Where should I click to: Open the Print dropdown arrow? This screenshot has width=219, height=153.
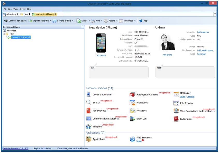pos(102,21)
